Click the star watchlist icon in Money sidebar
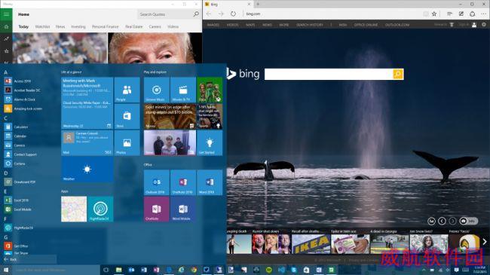The width and height of the screenshot is (490, 275). click(x=6, y=51)
